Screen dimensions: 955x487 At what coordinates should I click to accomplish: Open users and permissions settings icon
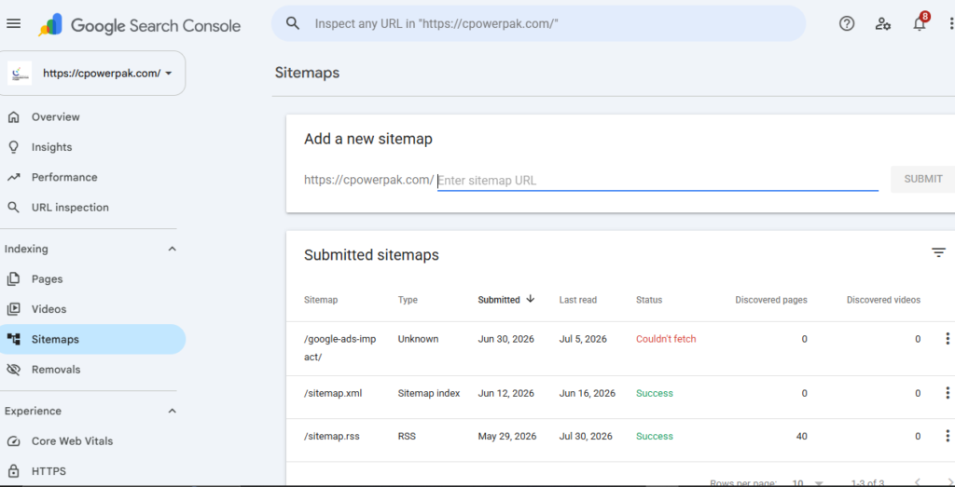tap(883, 23)
